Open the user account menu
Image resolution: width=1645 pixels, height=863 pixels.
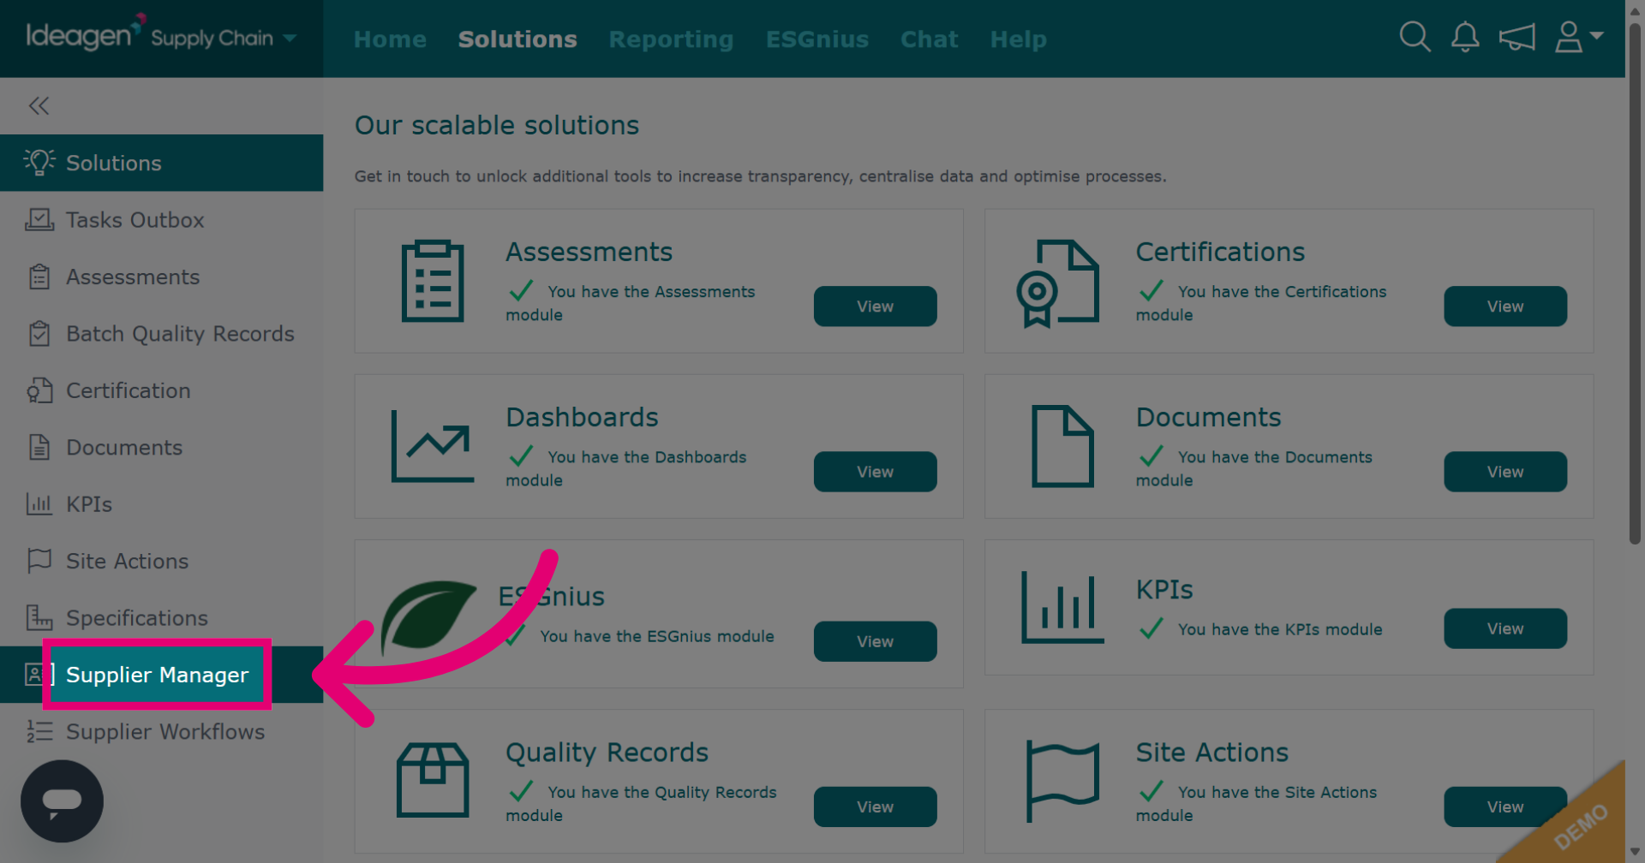[1578, 37]
